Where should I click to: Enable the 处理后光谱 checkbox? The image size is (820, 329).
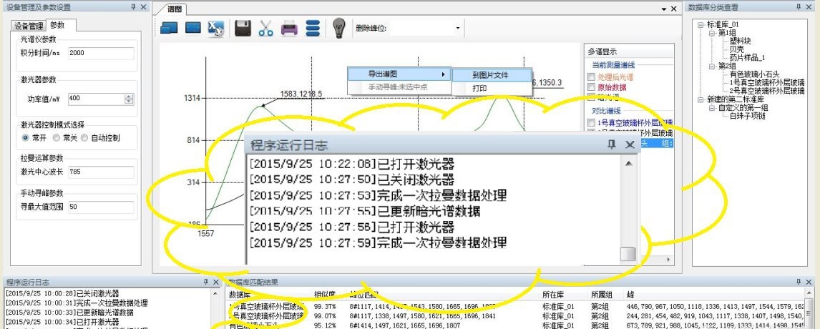coord(591,77)
